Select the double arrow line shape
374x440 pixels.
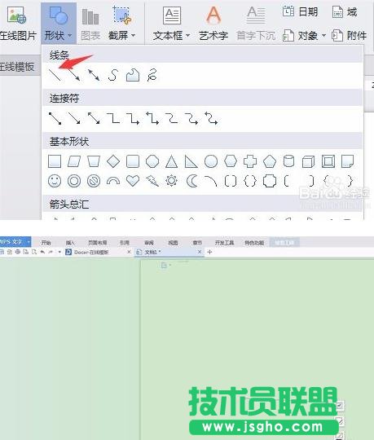pyautogui.click(x=94, y=75)
